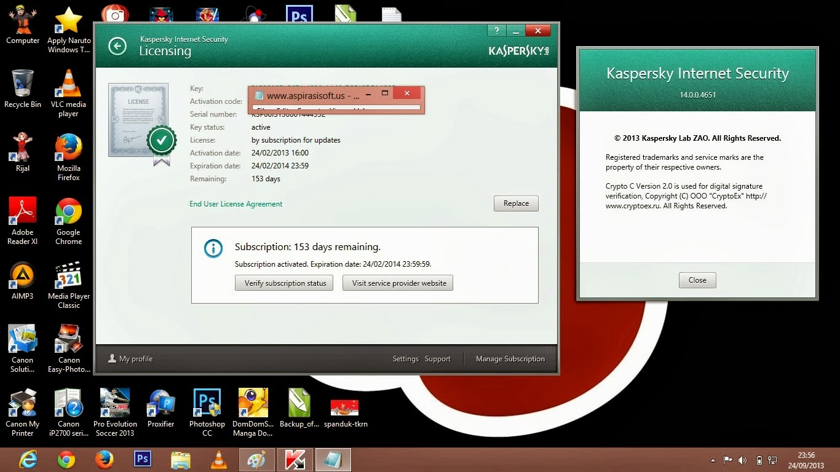This screenshot has width=840, height=472.
Task: Open Firefox from the taskbar
Action: click(105, 459)
